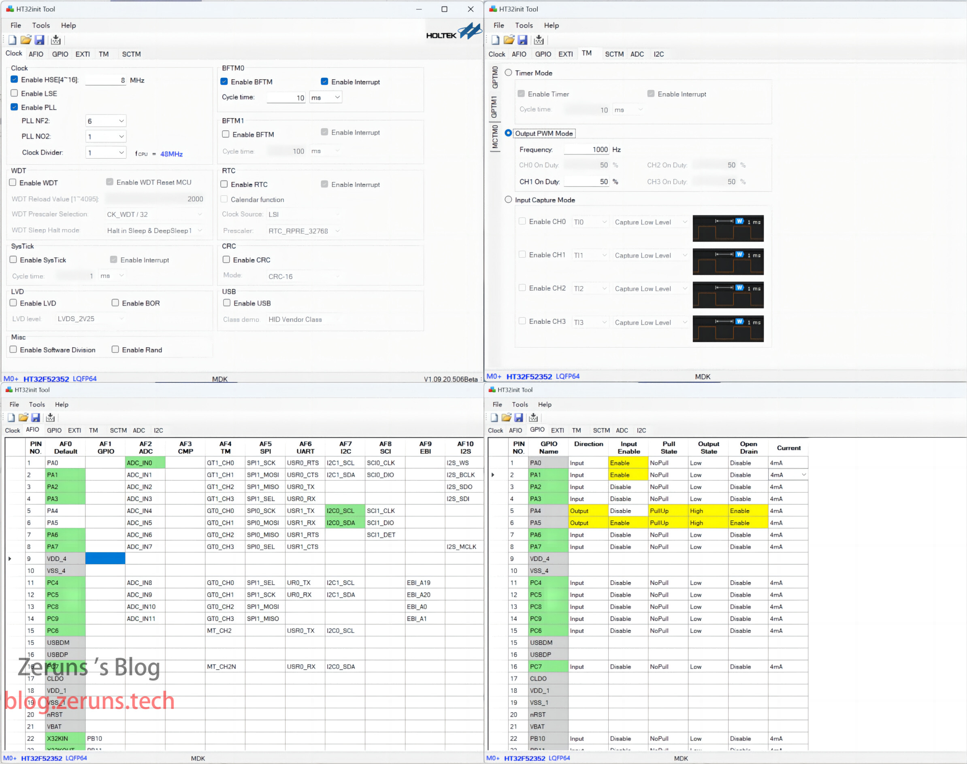Image resolution: width=967 pixels, height=764 pixels.
Task: Click New file icon in top-left window
Action: 12,40
